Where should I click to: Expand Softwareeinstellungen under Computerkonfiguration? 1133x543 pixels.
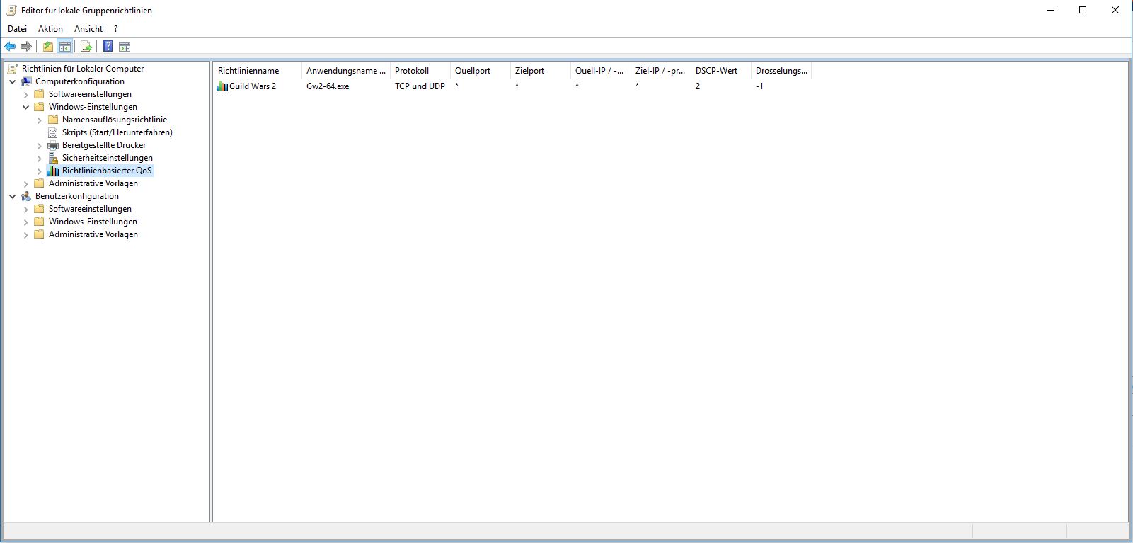pyautogui.click(x=26, y=94)
